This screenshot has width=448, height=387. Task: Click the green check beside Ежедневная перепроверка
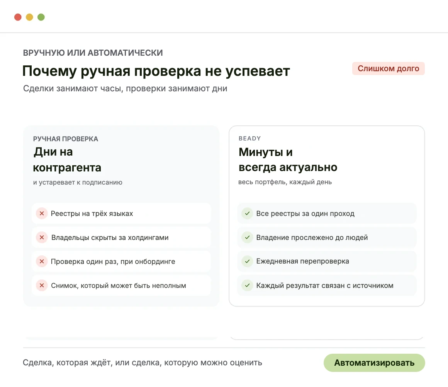tap(247, 261)
